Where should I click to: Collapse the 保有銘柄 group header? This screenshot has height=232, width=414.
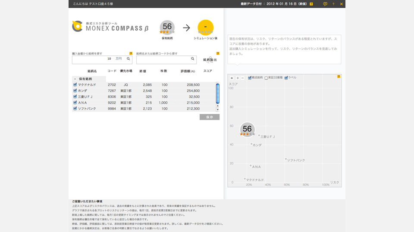click(89, 79)
